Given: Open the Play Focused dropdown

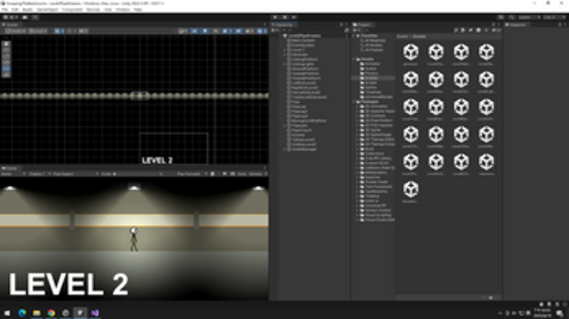Looking at the screenshot, I should click(x=192, y=174).
